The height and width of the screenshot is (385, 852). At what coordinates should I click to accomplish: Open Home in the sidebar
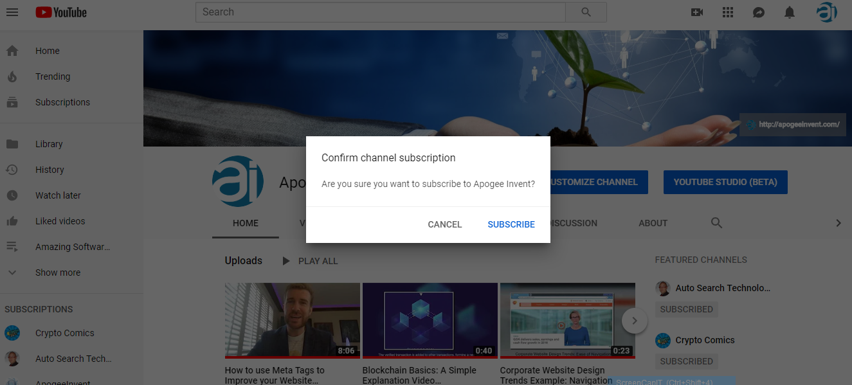point(48,51)
